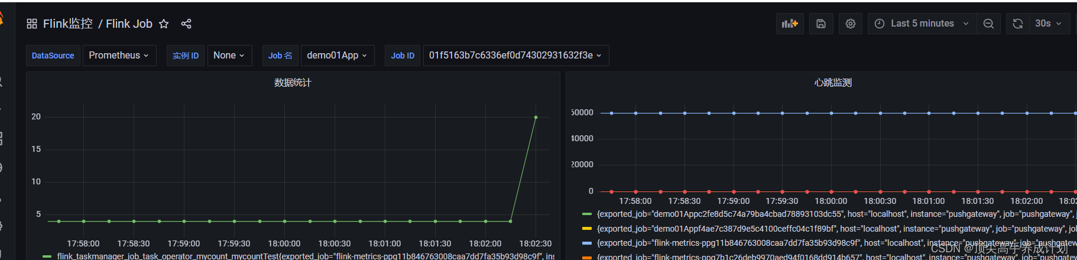Toggle demo01Appf4ae7c38 legend series
This screenshot has width=1077, height=260.
click(x=836, y=228)
